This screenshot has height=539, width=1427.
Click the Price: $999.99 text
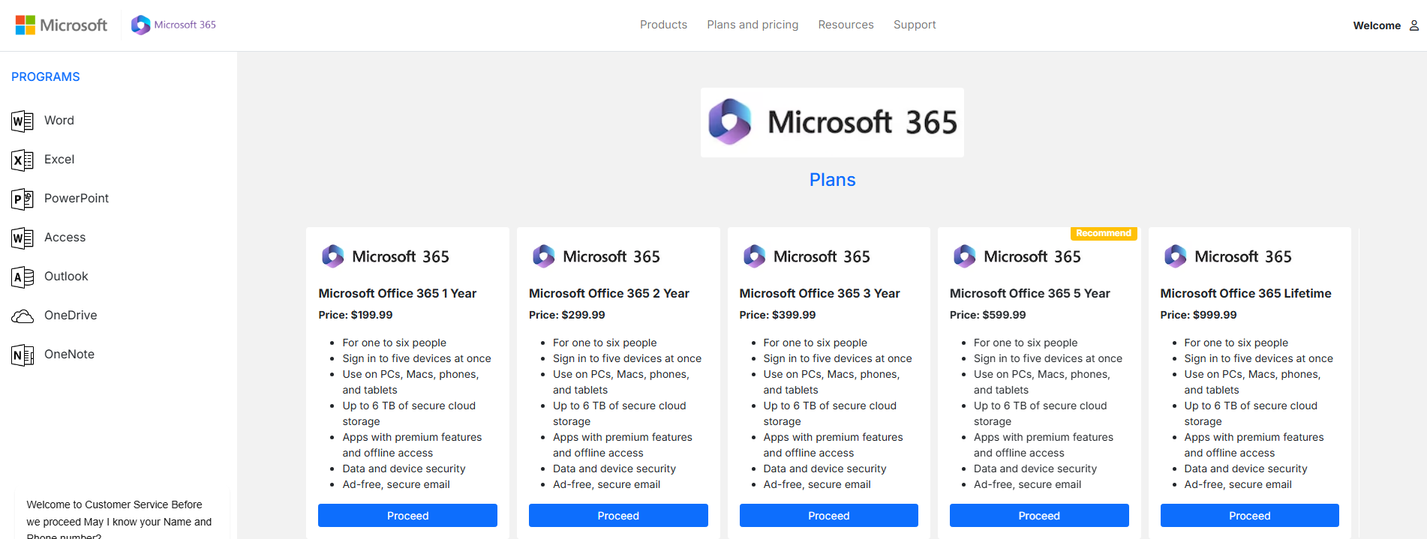tap(1199, 316)
